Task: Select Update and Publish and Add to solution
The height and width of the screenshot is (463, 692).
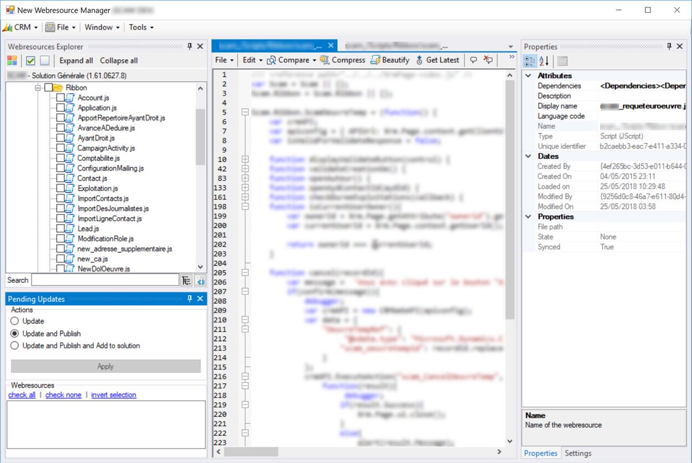Action: point(15,346)
